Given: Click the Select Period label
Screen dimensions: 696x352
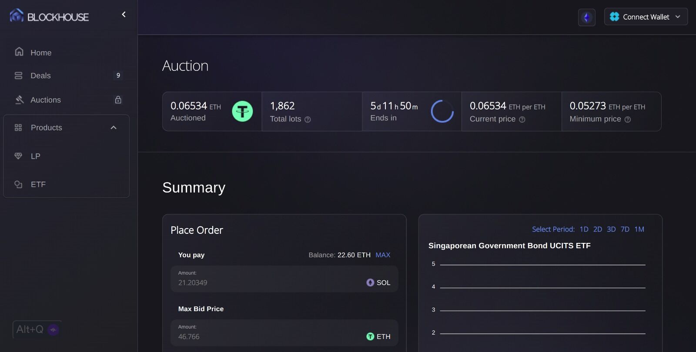Looking at the screenshot, I should coord(553,229).
